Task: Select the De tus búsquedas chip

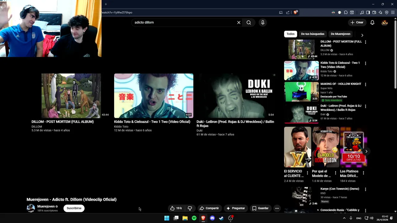Action: (x=313, y=34)
